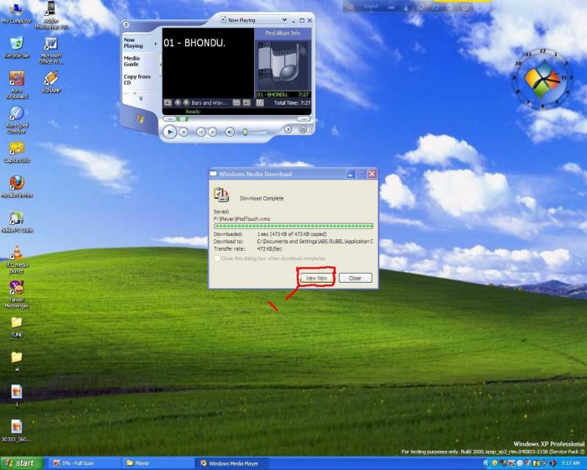Click the Start button
Viewport: 587px width, 470px height.
(x=21, y=463)
